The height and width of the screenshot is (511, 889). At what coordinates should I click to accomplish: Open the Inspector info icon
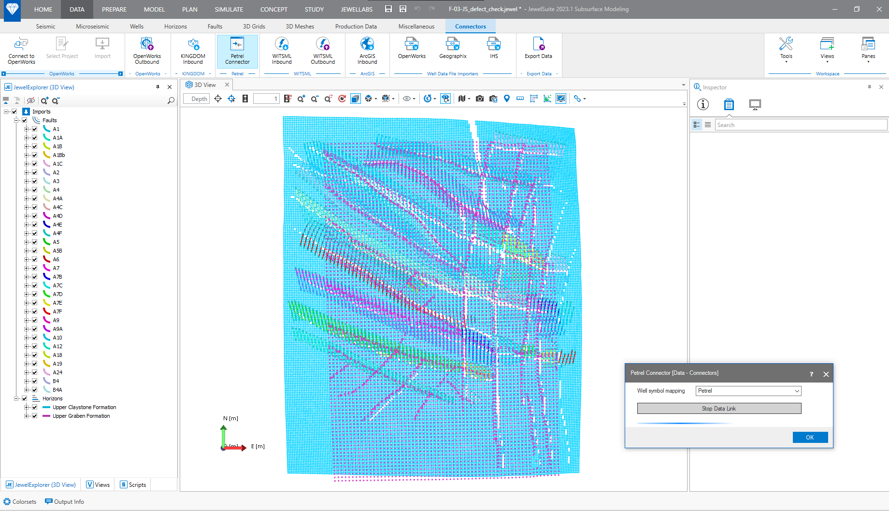tap(703, 104)
